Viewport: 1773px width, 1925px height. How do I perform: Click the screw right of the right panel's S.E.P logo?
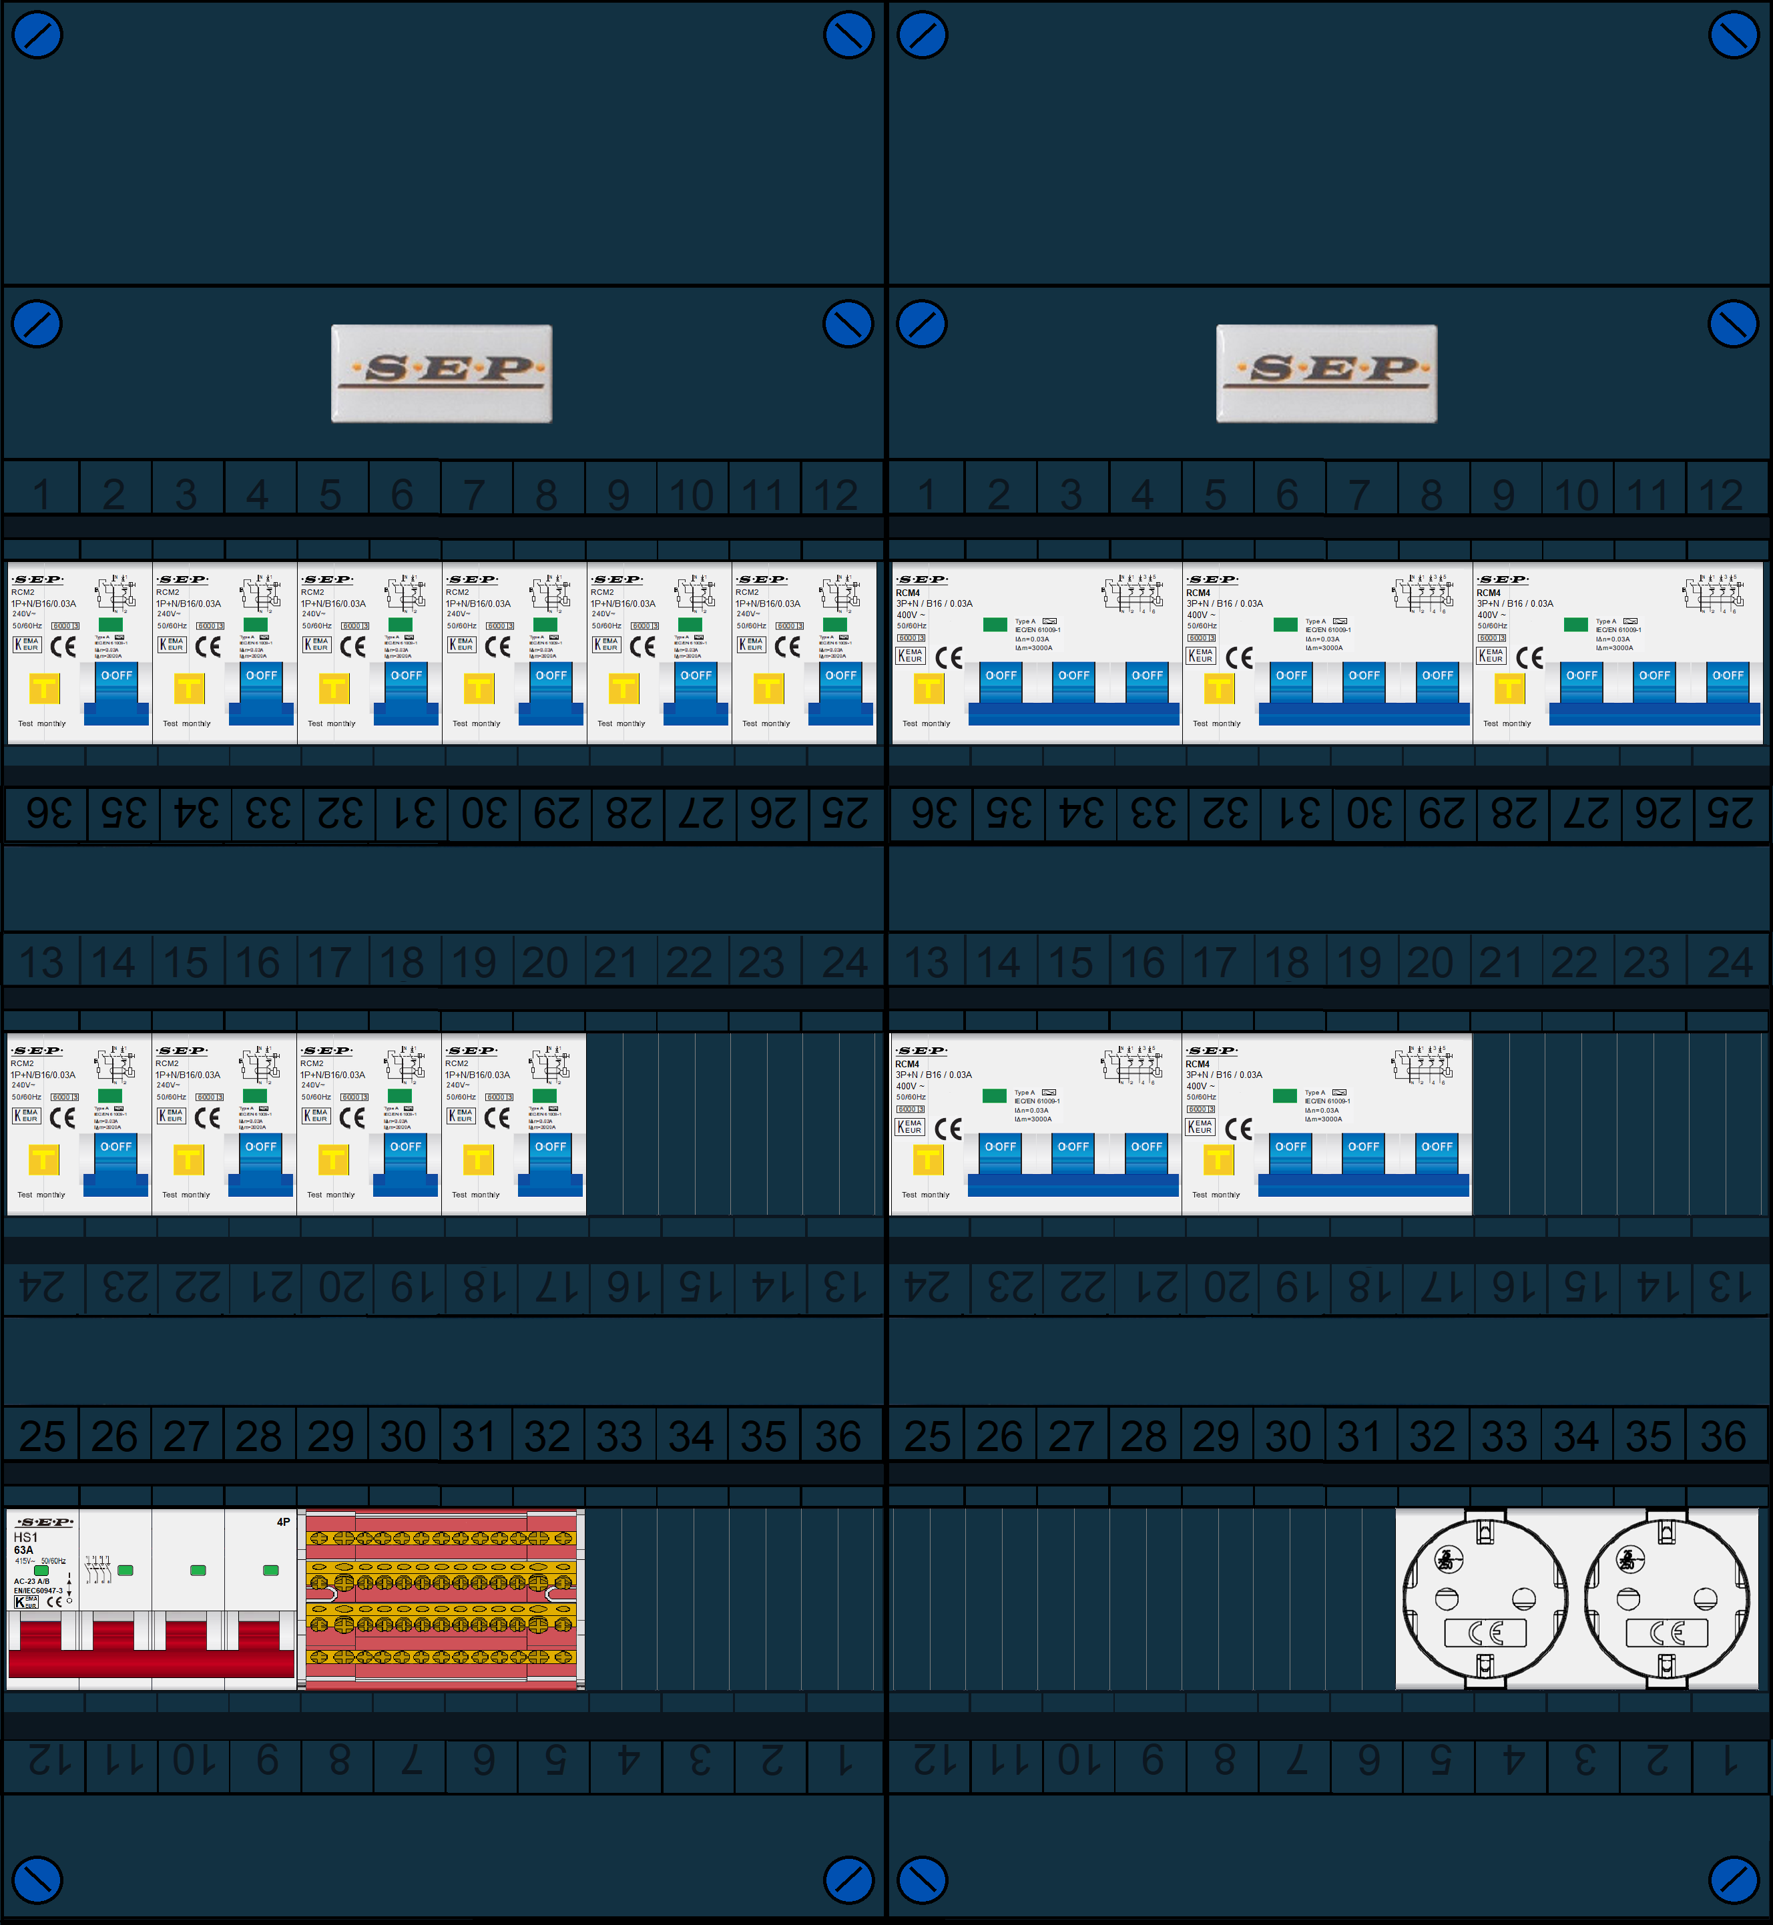pos(1734,324)
